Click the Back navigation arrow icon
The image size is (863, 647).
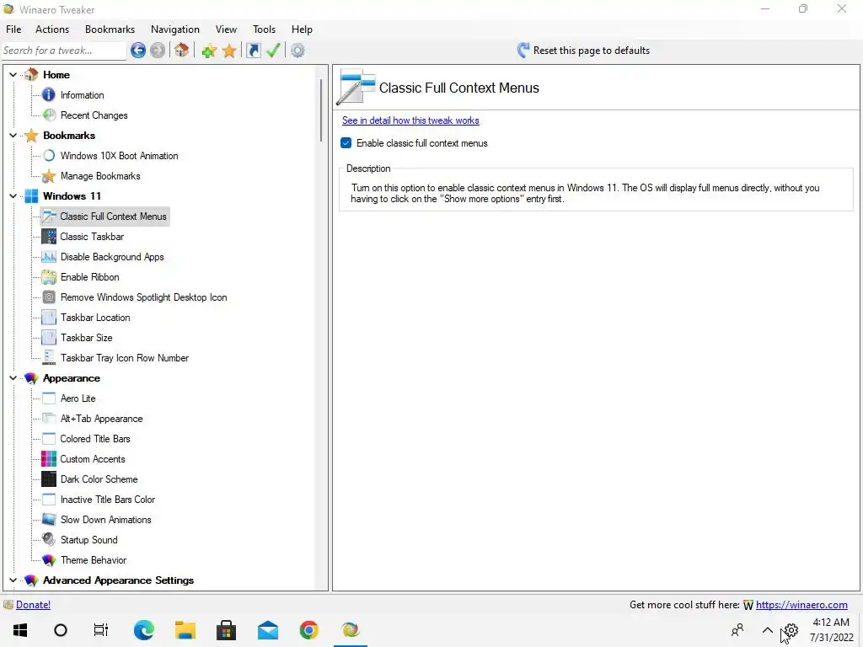click(138, 51)
